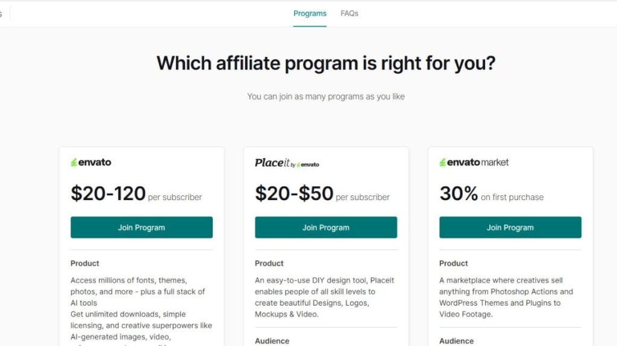
Task: Select the Product heading in Envato Market card
Action: tap(454, 263)
